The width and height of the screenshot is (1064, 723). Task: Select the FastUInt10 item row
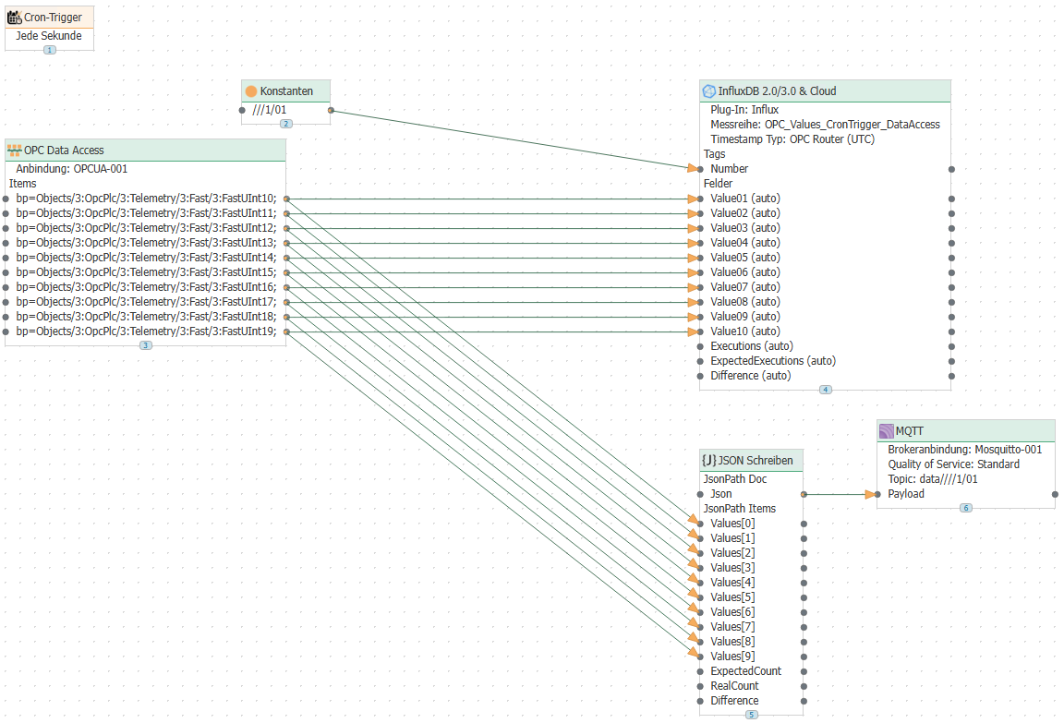(x=146, y=199)
